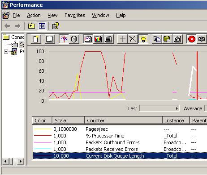
Task: Open the Favorites menu
Action: [x=75, y=15]
